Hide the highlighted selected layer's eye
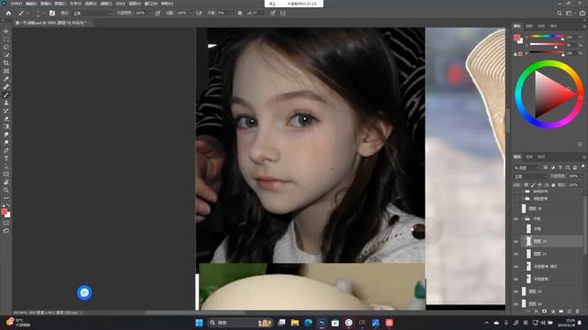Image resolution: width=588 pixels, height=330 pixels. pos(516,241)
